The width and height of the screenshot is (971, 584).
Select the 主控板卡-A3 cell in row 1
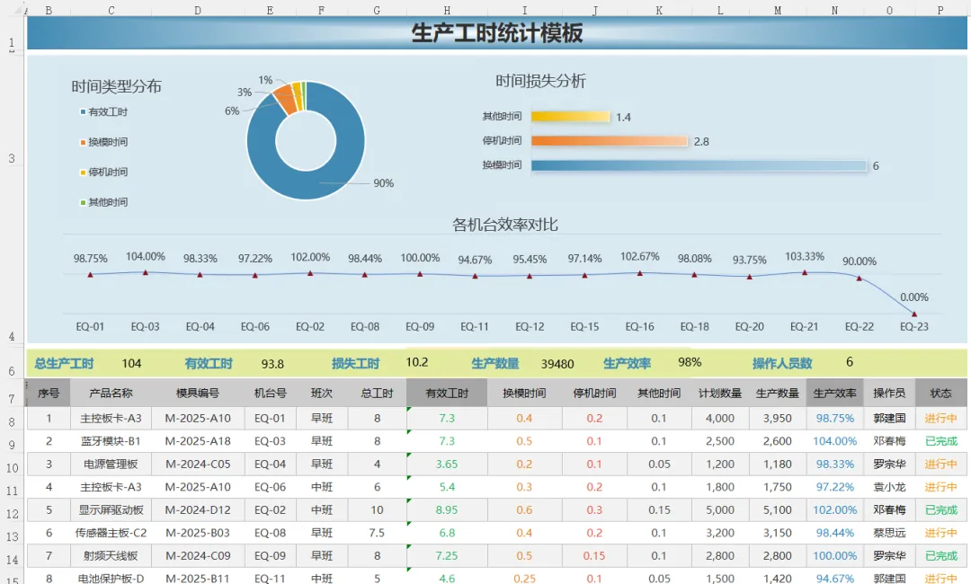point(111,418)
